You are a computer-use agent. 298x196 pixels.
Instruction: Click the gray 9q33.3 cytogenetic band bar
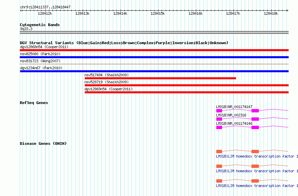[154, 32]
